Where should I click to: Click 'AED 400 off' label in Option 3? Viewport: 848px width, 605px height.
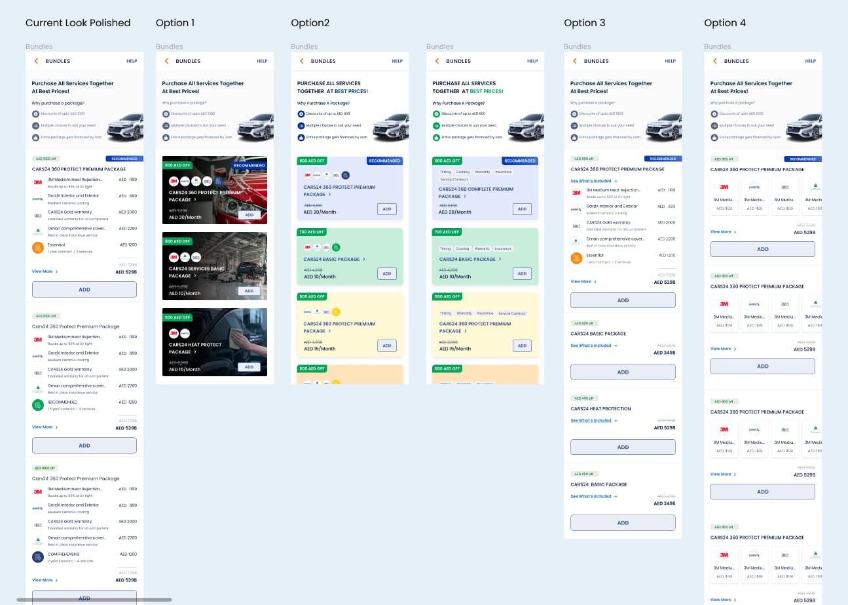click(x=583, y=399)
